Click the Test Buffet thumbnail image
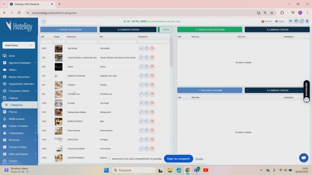312x175 pixels. click(58, 49)
